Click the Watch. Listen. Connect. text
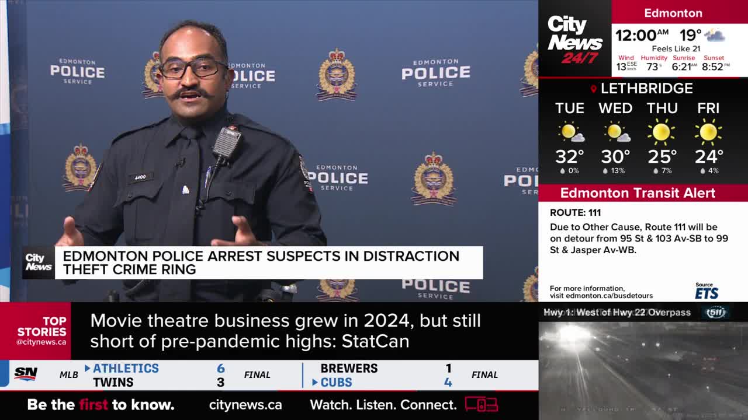Screen dimensions: 748x420 383,405
